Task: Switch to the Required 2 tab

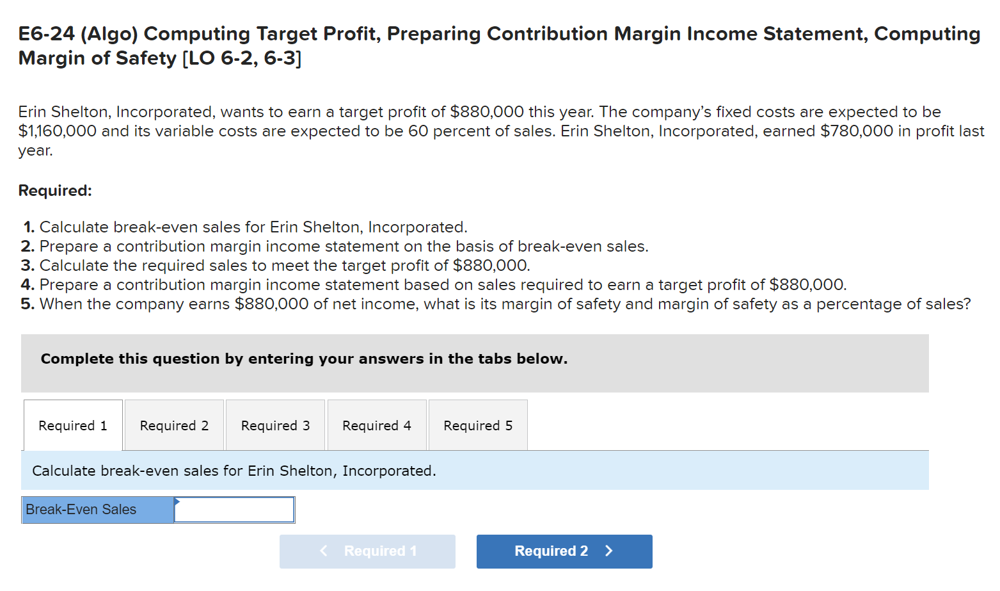Action: pos(173,425)
